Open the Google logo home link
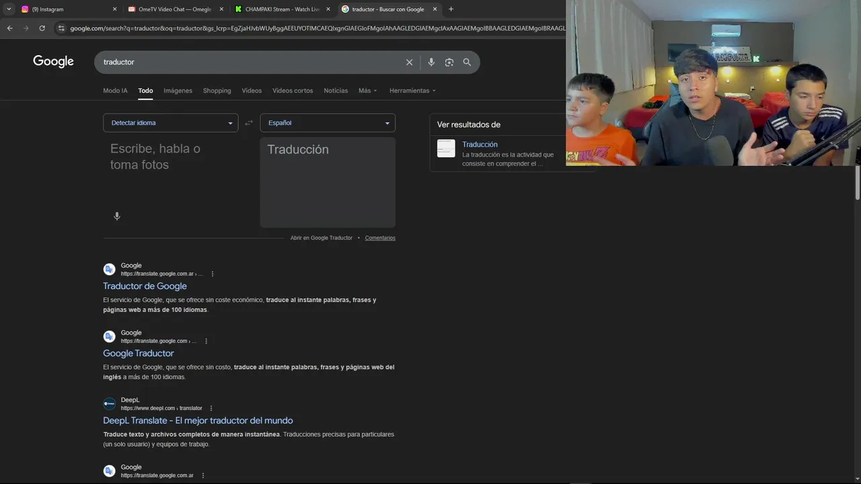This screenshot has width=861, height=484. click(x=53, y=62)
